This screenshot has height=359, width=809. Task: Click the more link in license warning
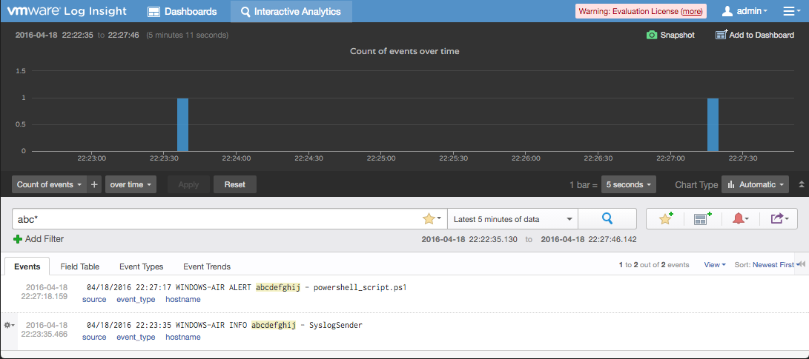(691, 12)
